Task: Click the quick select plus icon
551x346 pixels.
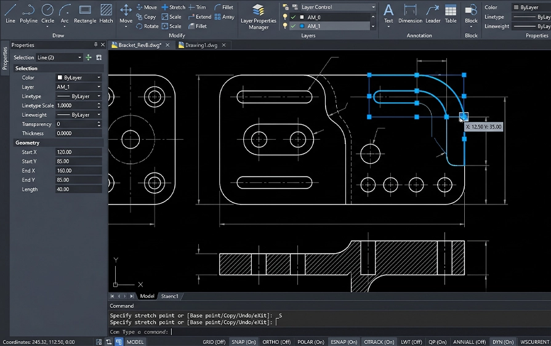Action: pos(89,57)
